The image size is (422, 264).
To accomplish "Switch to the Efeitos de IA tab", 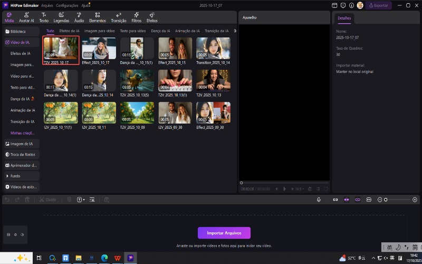I will (69, 31).
